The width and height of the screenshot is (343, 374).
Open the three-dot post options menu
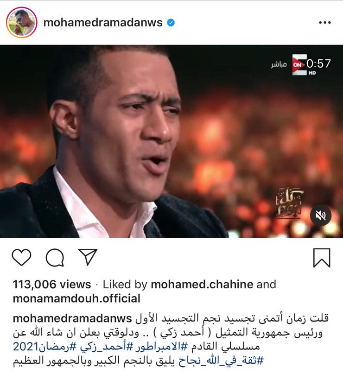pos(324,23)
